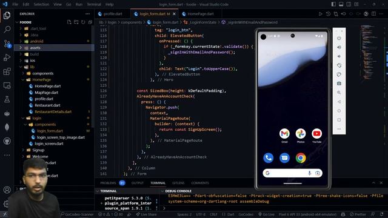This screenshot has width=388, height=218.
Task: Open the Search view in the activity bar
Action: 7,30
